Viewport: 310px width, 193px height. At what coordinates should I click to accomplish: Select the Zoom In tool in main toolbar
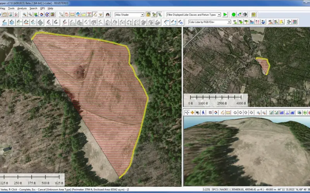click(x=24, y=15)
